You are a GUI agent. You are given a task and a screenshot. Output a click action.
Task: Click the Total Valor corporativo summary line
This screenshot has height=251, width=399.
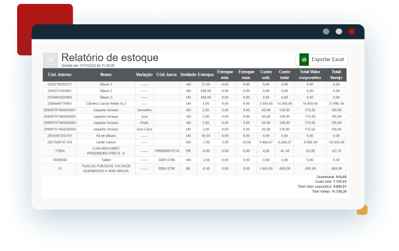[322, 187]
